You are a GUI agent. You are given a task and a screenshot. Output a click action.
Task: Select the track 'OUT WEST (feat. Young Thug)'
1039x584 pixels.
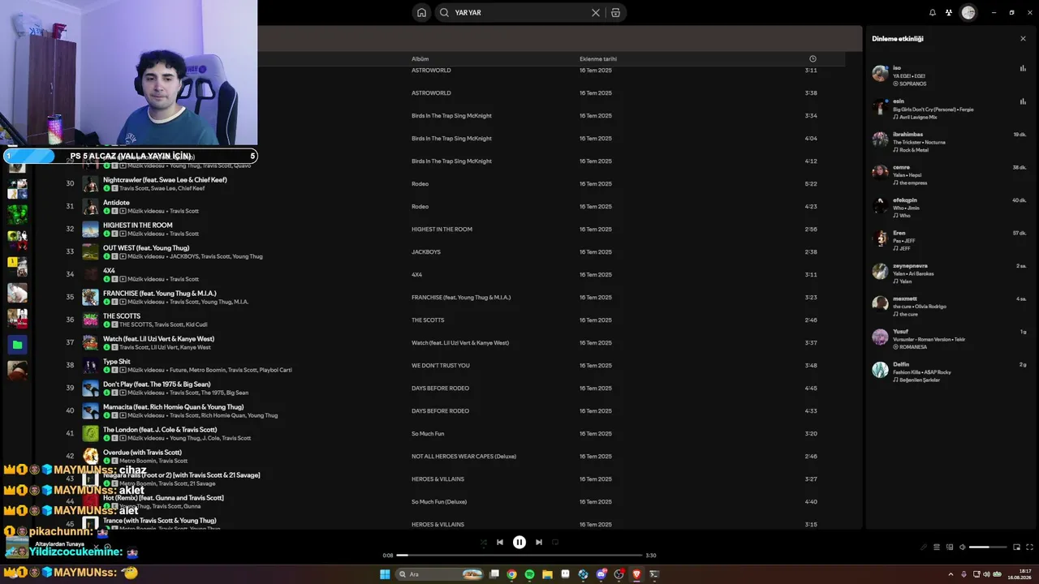tap(146, 248)
